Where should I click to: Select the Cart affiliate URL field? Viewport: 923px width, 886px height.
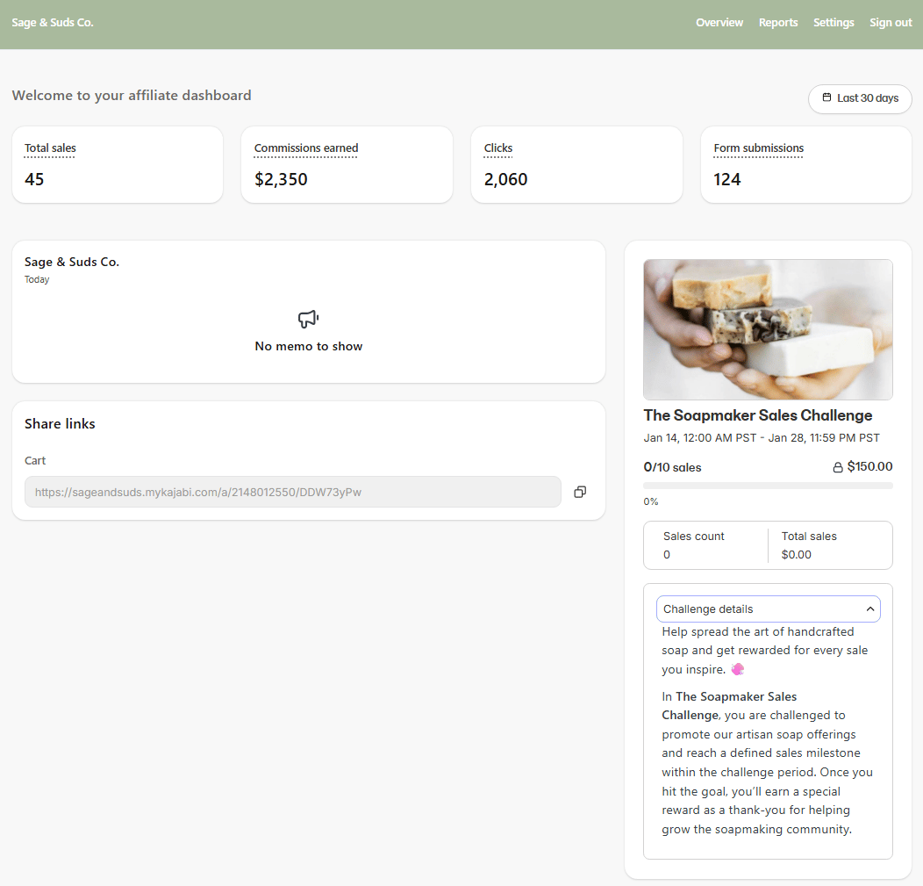pos(292,492)
